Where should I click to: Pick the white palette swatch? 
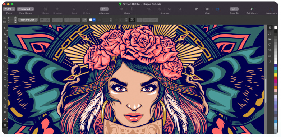pos(276,62)
